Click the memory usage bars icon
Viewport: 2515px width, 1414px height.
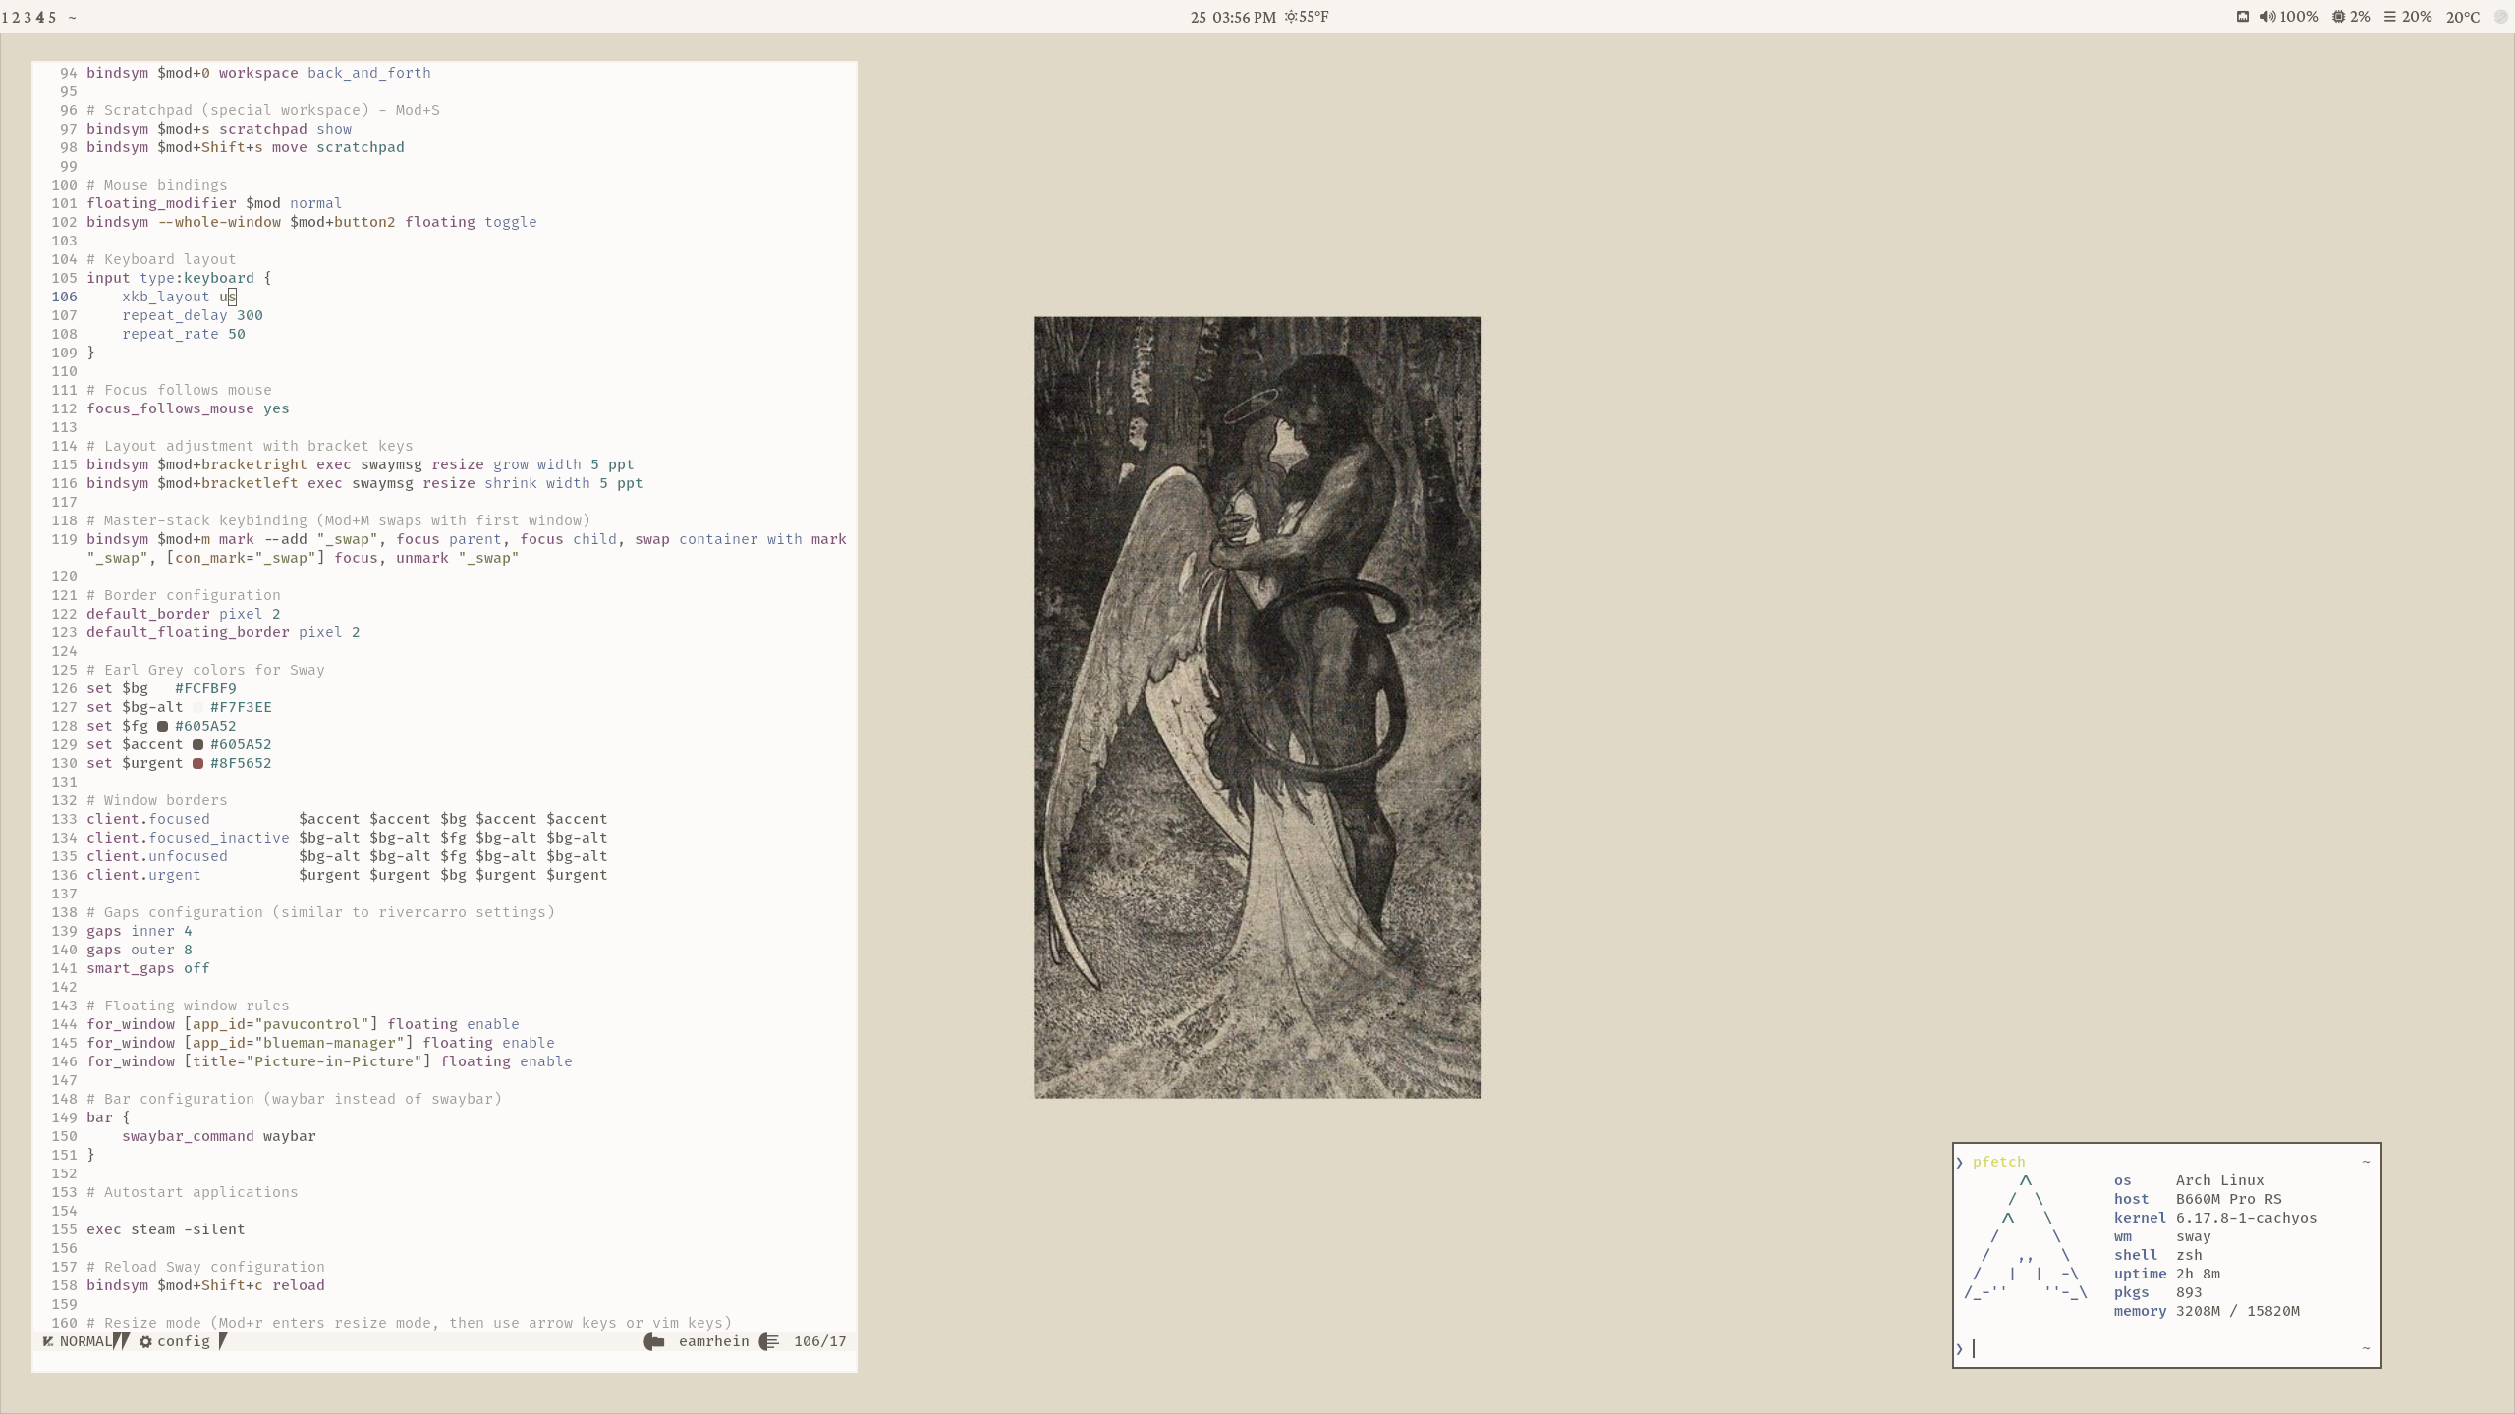point(2390,17)
